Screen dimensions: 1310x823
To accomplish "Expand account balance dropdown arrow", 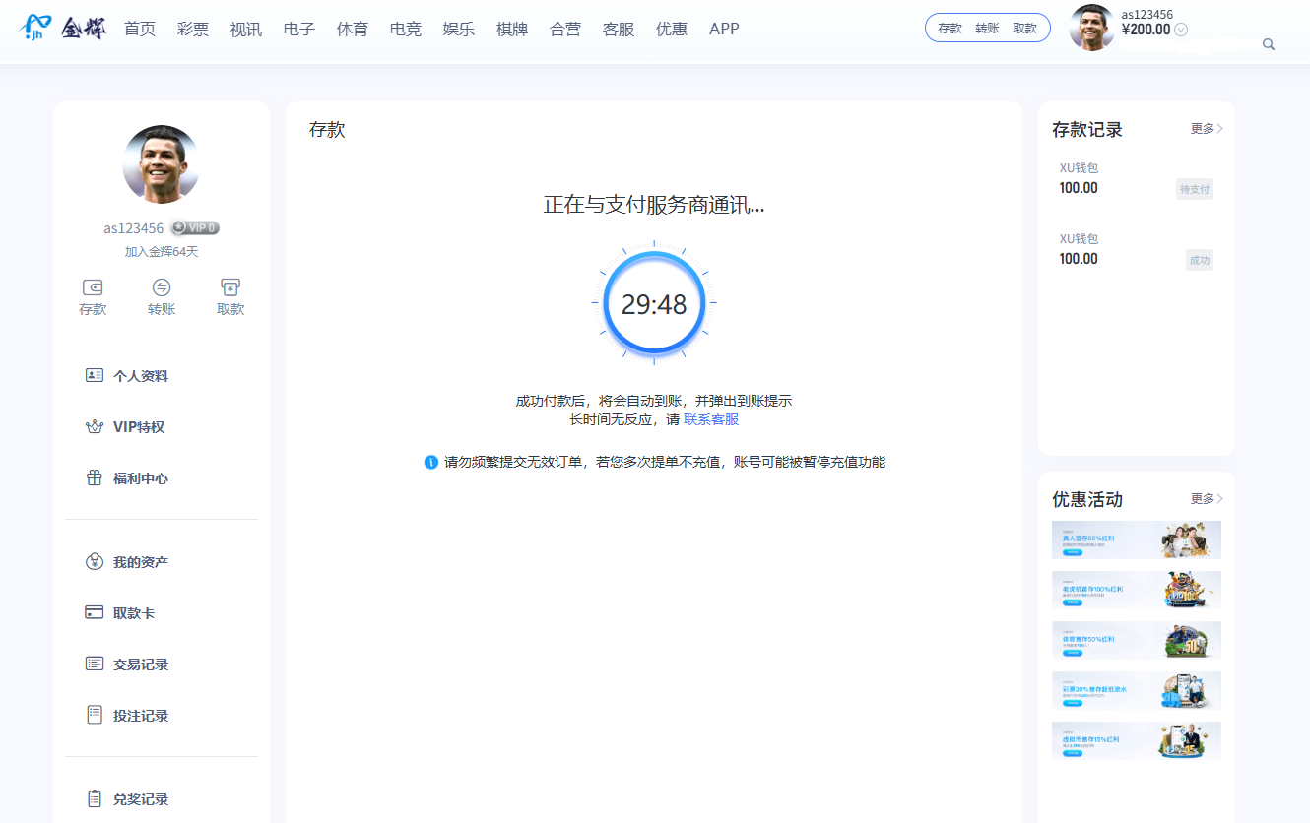I will (1181, 30).
